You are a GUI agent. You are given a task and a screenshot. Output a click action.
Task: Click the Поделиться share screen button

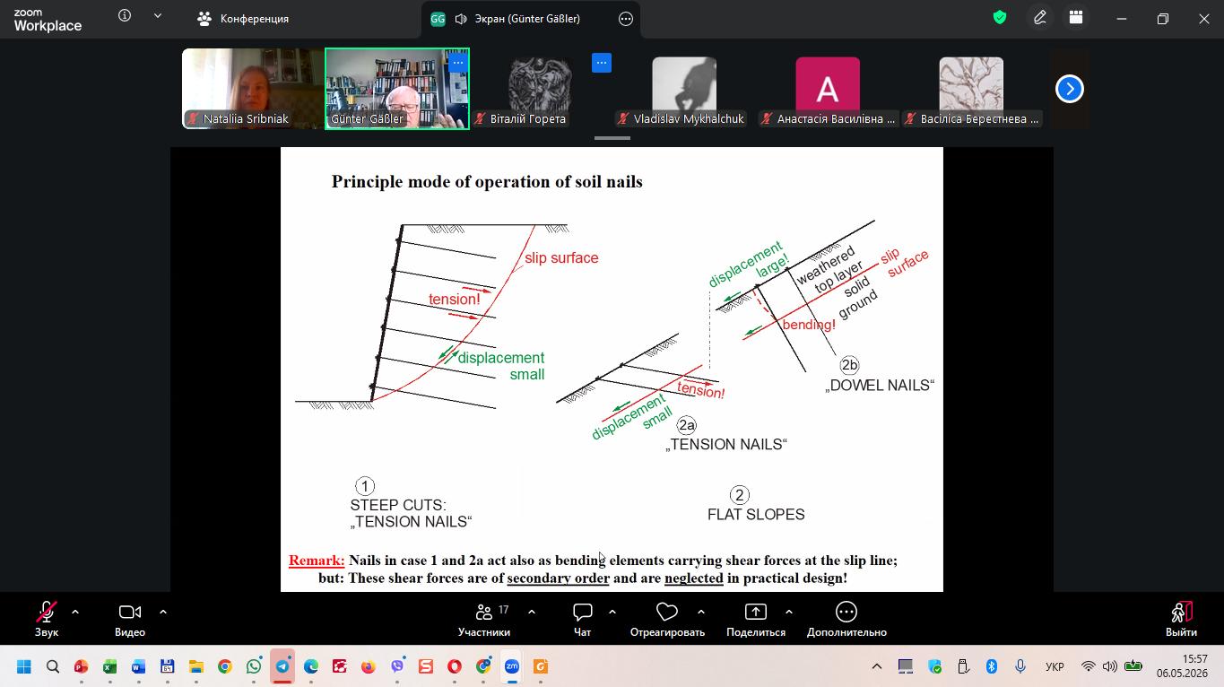(x=756, y=619)
